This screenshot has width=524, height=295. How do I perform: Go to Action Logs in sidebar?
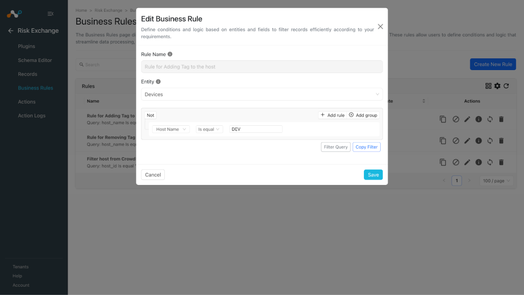[32, 116]
